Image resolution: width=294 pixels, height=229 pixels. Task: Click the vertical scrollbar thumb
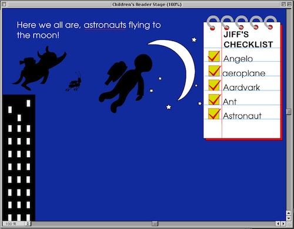coord(289,112)
